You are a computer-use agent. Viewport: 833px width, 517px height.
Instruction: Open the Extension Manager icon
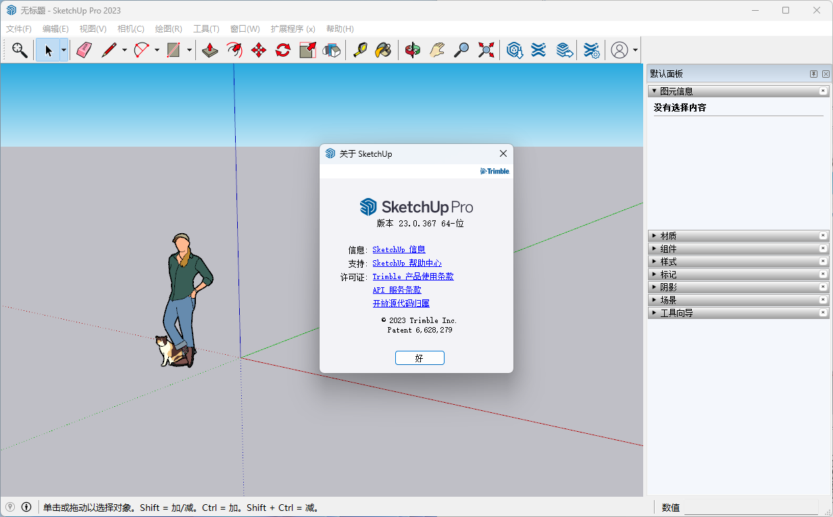click(591, 50)
